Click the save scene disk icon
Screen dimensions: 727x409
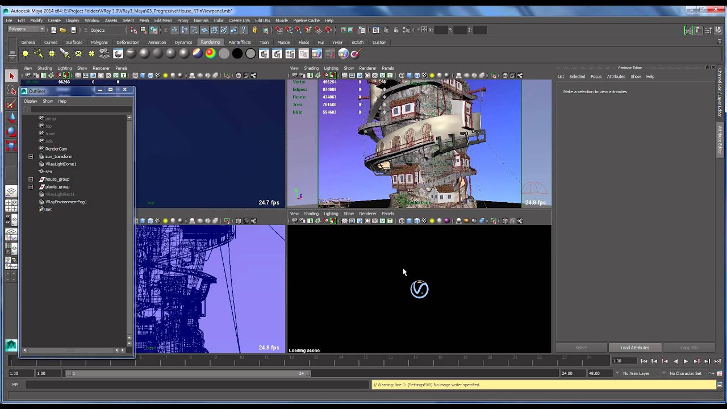coord(73,30)
